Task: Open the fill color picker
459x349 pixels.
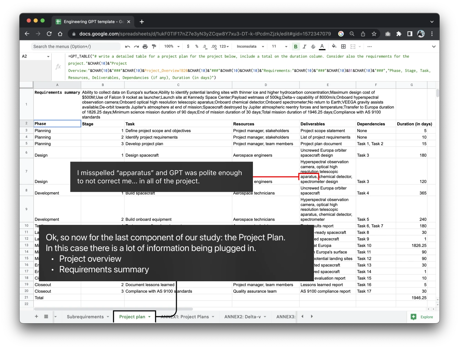Action: [x=334, y=46]
